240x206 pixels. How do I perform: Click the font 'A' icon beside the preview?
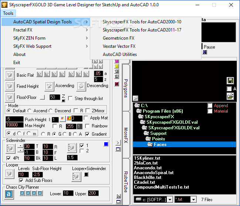pyautogui.click(x=235, y=89)
